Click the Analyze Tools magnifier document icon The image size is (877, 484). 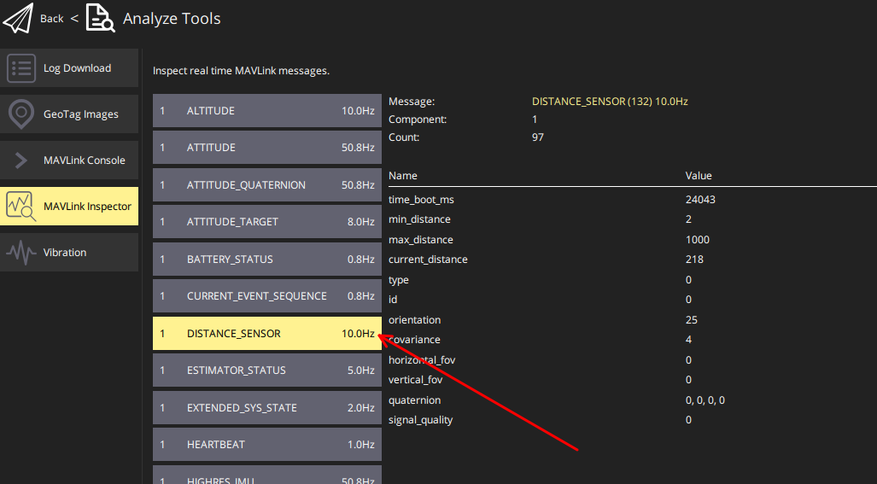click(x=100, y=18)
